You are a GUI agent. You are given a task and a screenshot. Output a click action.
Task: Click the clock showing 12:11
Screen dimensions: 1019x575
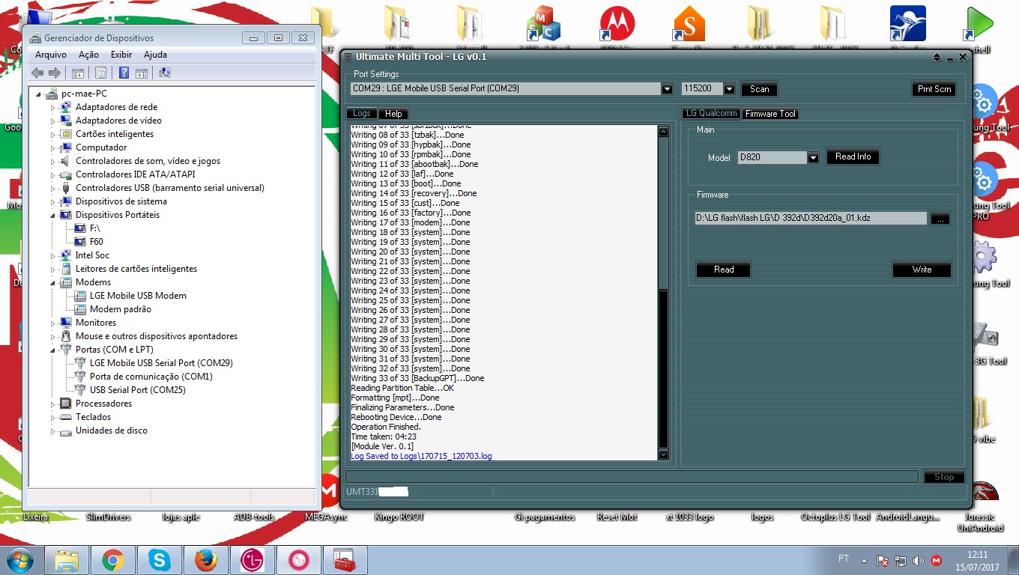977,555
